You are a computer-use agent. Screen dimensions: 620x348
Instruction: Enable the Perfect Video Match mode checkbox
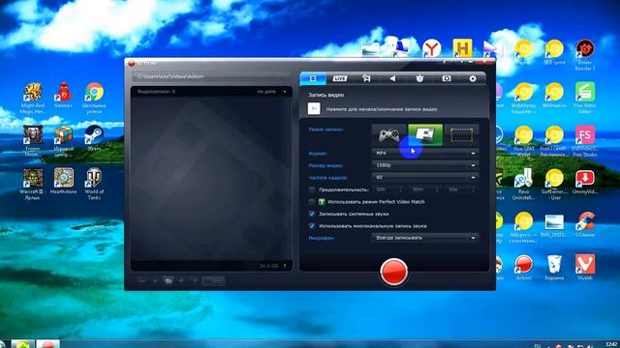tap(312, 202)
